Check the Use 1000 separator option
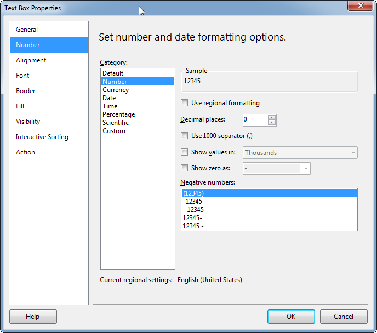This screenshot has width=377, height=333. tap(185, 136)
